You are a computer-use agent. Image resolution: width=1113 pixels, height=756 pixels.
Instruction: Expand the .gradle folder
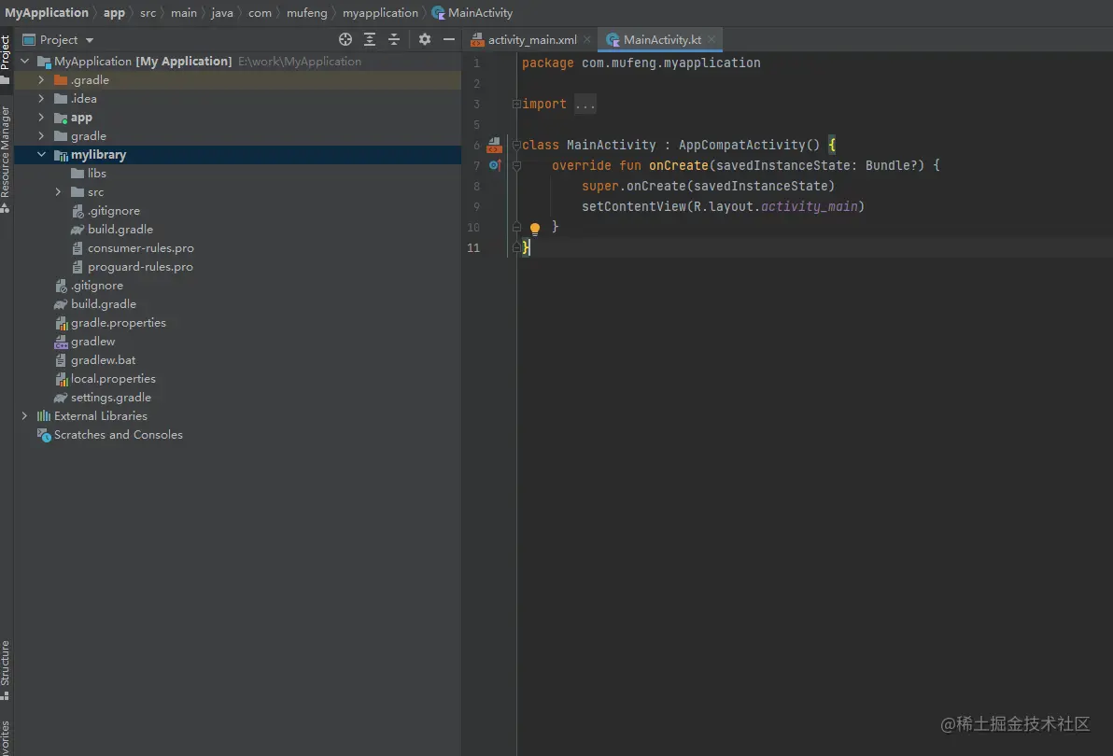point(41,80)
